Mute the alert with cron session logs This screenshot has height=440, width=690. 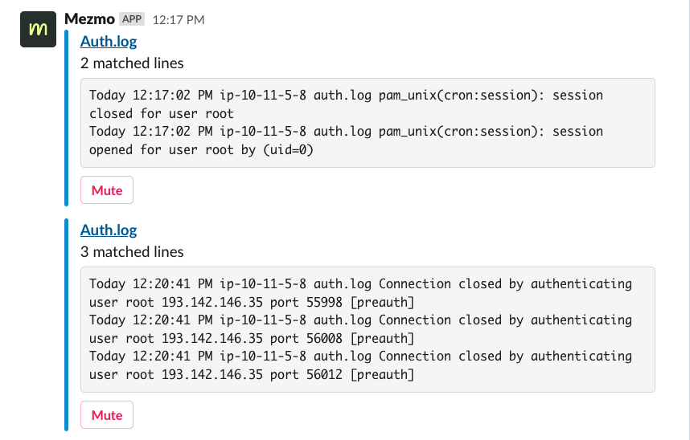point(106,189)
